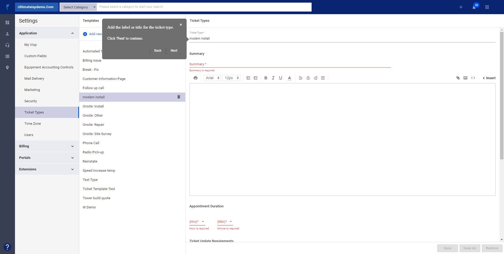
Task: Expand the Insert panel
Action: [489, 78]
